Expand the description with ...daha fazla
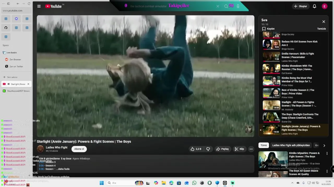The image size is (334, 187). pyautogui.click(x=63, y=169)
